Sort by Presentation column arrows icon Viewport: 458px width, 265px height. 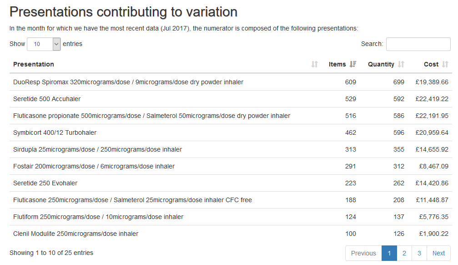coord(314,64)
